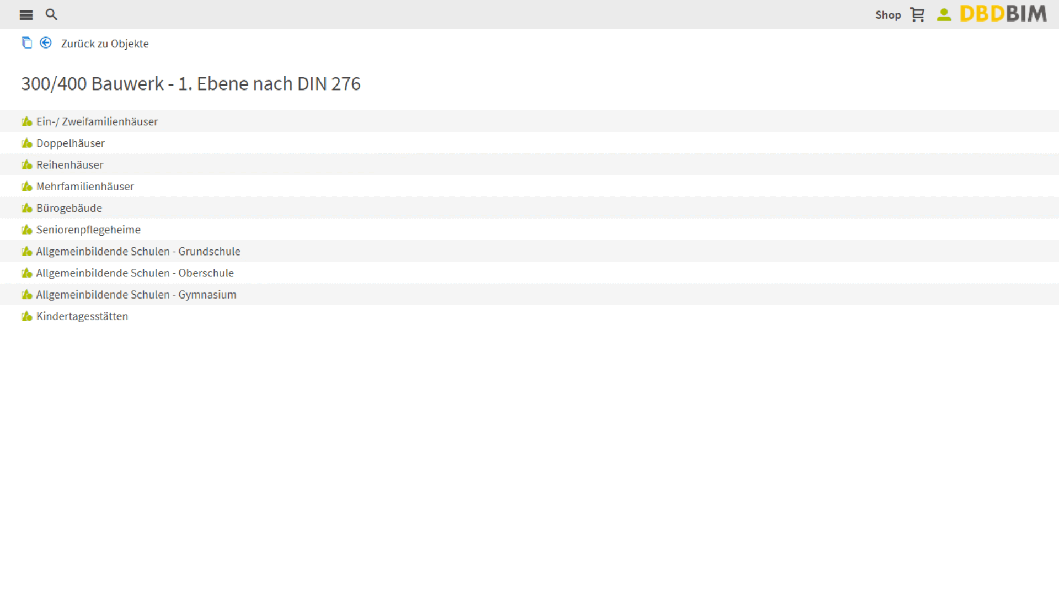Select Allgemeinbildende Schulen - Oberschule
Viewport: 1059px width, 596px height.
tap(135, 273)
